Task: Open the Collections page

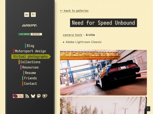Action: tap(29, 62)
